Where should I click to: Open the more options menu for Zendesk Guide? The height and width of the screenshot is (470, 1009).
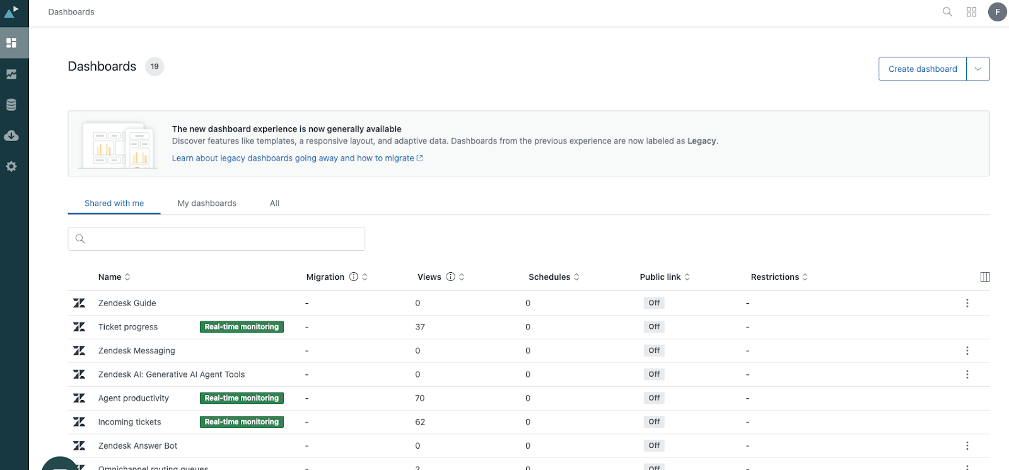967,303
